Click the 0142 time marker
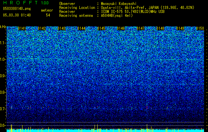 click(x=42, y=28)
